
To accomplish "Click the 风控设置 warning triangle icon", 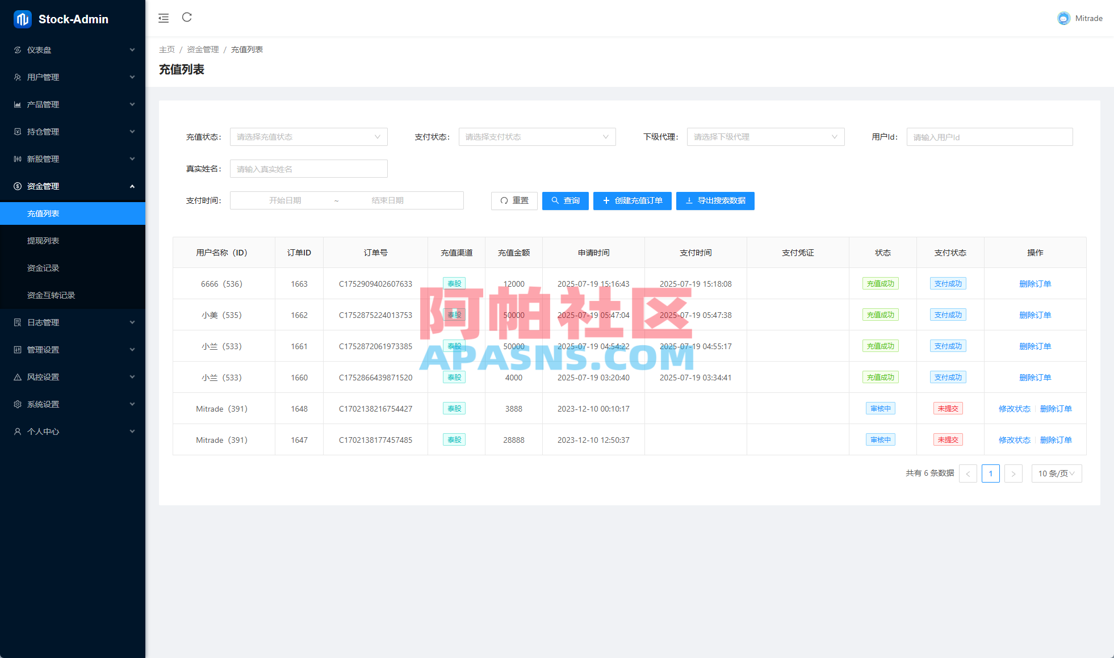I will pyautogui.click(x=18, y=377).
